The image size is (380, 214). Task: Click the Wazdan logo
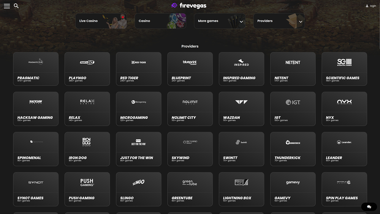(x=242, y=102)
